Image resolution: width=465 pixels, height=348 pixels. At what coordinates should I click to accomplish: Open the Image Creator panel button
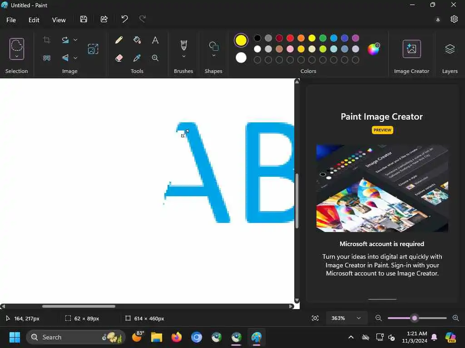411,49
